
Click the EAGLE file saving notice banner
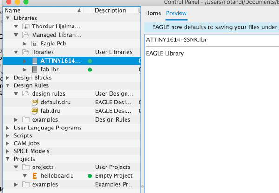(212, 27)
